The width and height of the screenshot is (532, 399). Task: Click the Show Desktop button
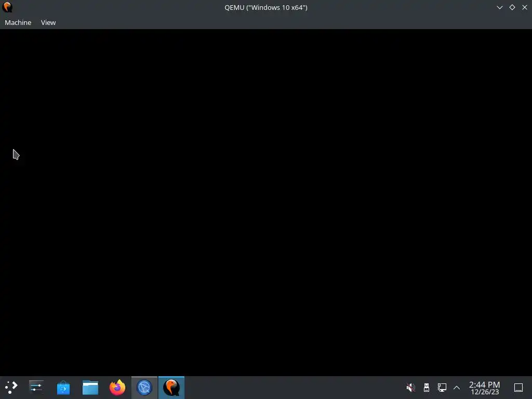pyautogui.click(x=518, y=387)
